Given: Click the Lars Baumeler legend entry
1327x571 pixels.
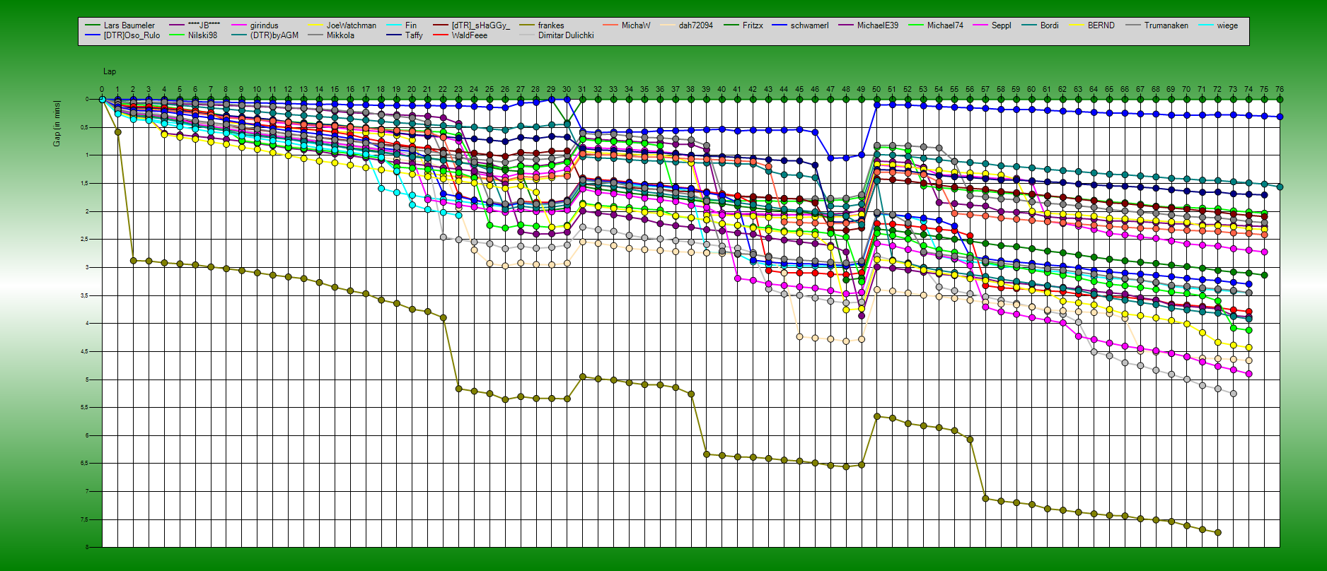Looking at the screenshot, I should click(x=129, y=25).
